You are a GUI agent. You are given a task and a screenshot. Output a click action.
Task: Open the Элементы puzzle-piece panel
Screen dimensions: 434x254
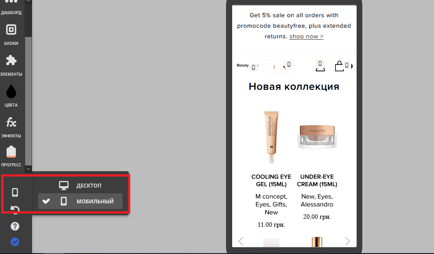pos(11,65)
